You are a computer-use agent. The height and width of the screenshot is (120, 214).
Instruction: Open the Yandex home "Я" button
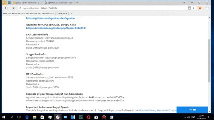tap(14, 8)
